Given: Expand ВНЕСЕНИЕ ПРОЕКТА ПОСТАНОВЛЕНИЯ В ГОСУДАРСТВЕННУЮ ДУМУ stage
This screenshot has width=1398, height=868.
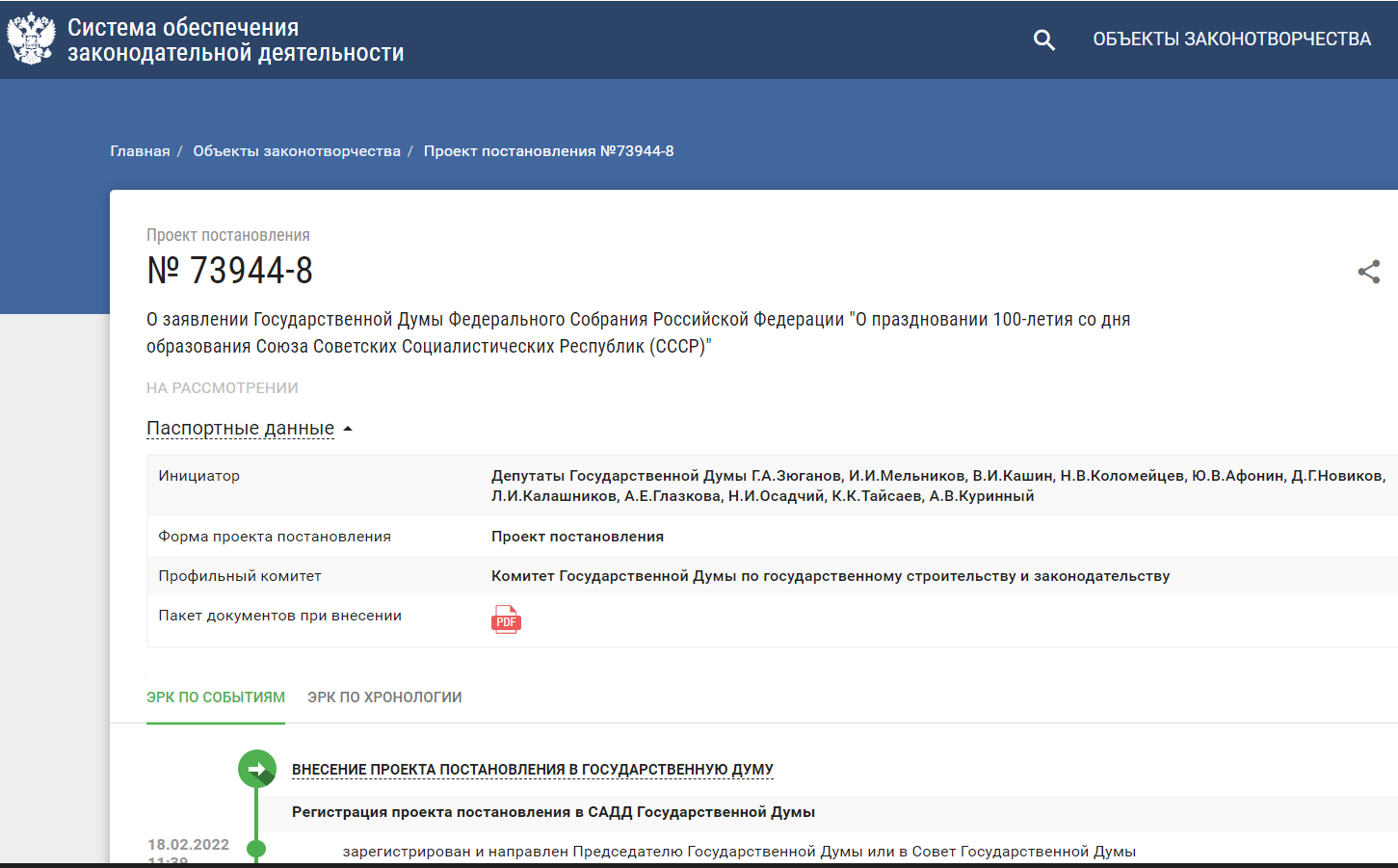Looking at the screenshot, I should pos(533,769).
